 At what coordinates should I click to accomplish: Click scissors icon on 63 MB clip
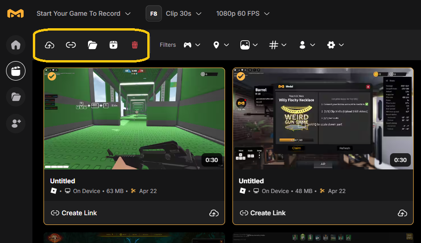133,191
